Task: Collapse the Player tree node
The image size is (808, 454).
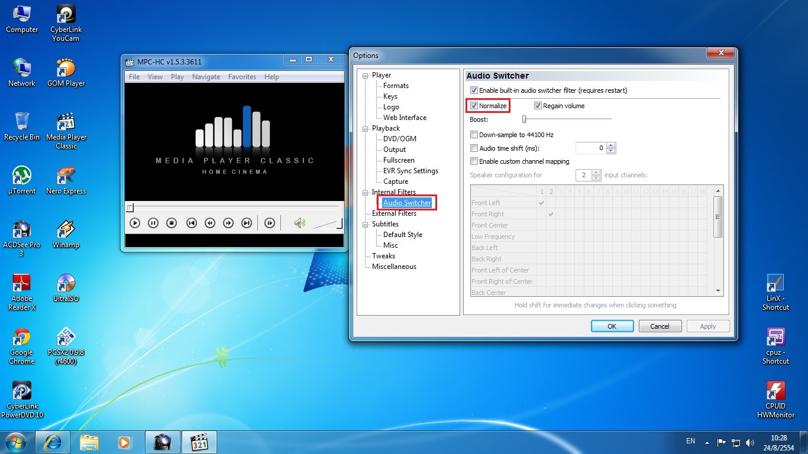Action: point(366,75)
